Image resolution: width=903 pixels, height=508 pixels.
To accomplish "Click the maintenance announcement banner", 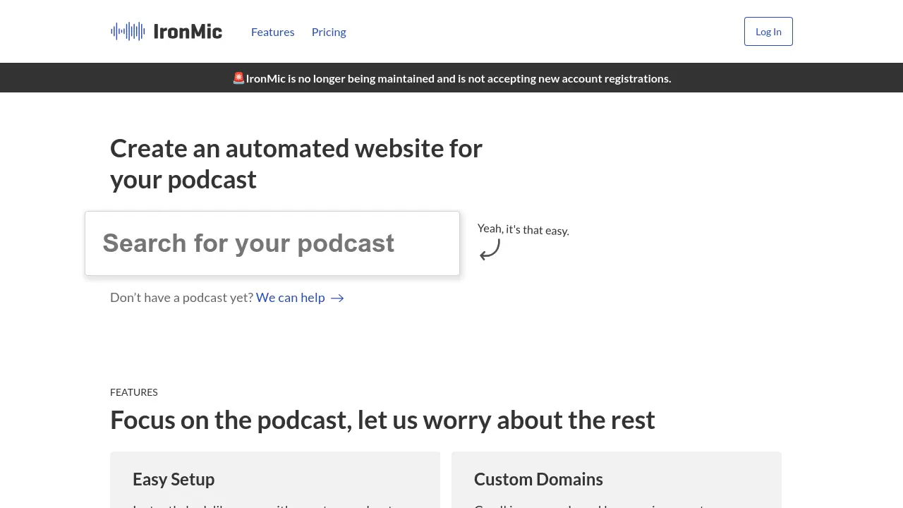I will tap(451, 78).
